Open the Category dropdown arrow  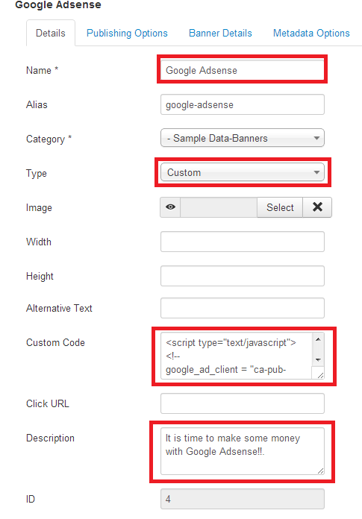pos(316,138)
